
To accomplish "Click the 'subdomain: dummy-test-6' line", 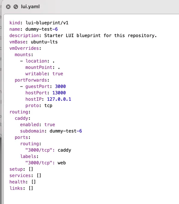I will (51, 131).
